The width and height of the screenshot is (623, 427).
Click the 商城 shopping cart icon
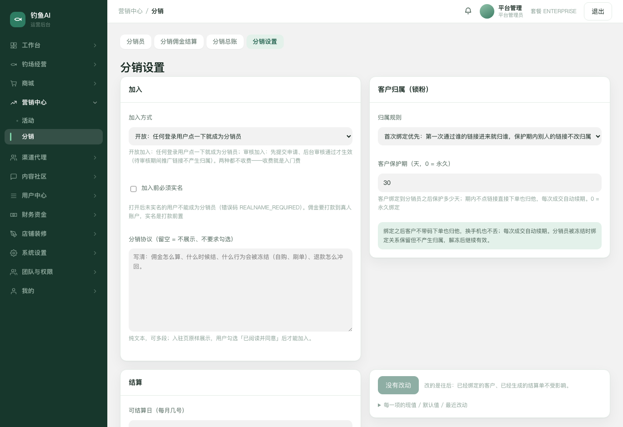click(14, 84)
